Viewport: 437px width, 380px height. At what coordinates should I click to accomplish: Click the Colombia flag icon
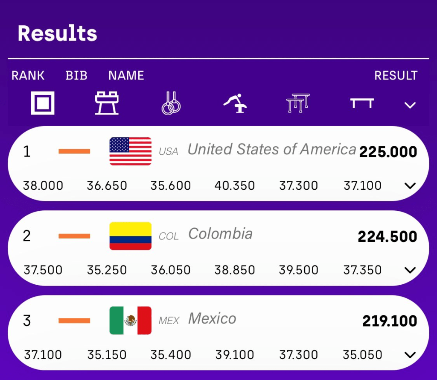click(131, 236)
